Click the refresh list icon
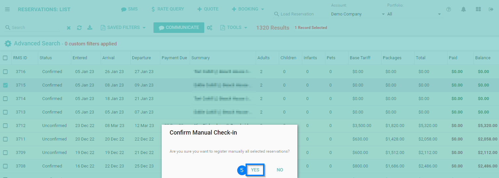The height and width of the screenshot is (178, 499). (x=79, y=28)
